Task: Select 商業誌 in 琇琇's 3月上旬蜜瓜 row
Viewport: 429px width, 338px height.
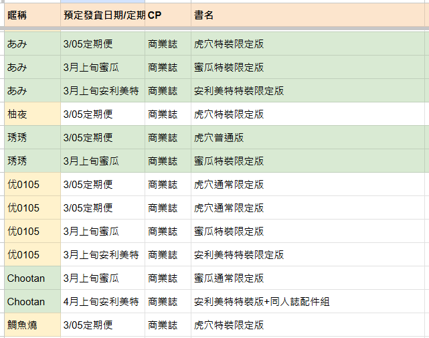Action: coord(168,161)
